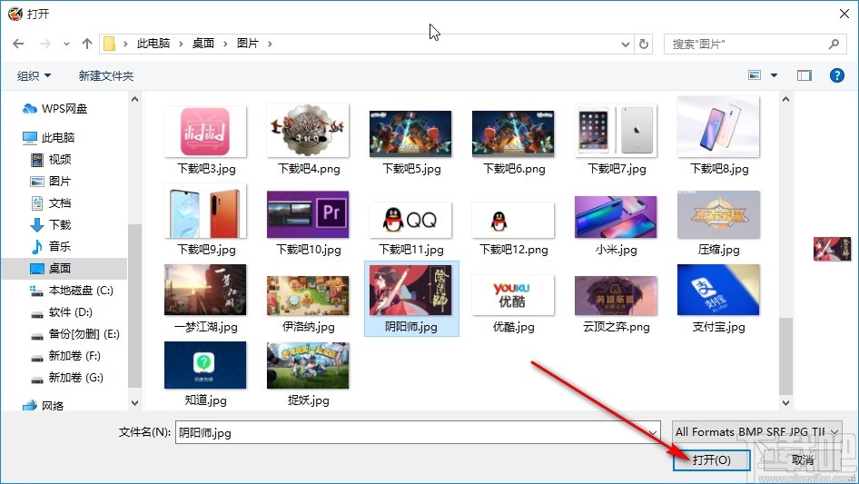Select the 下载吧7.jpg iPad image
This screenshot has width=859, height=484.
[x=617, y=141]
